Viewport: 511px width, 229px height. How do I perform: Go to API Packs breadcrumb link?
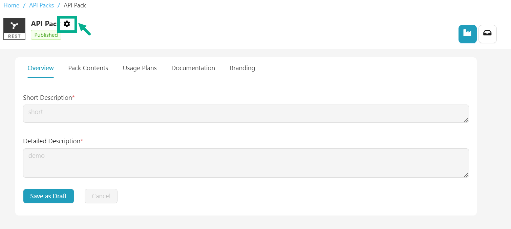41,5
